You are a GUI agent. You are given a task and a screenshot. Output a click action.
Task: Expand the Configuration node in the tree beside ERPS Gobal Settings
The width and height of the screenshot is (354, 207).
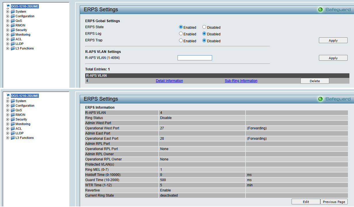(7, 16)
